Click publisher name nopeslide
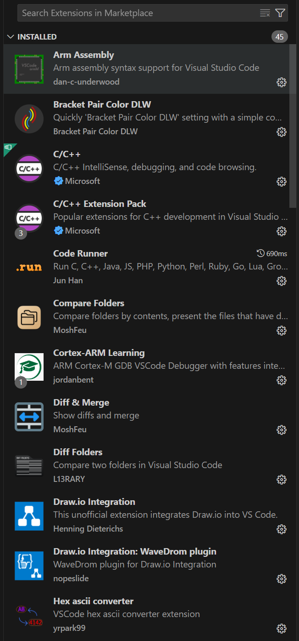 71,578
